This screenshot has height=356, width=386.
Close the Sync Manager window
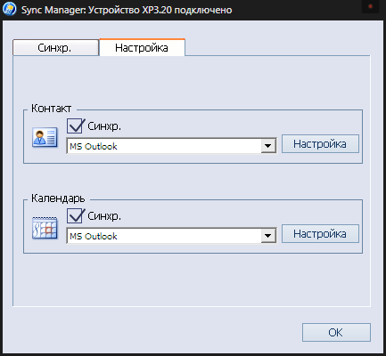click(x=370, y=6)
